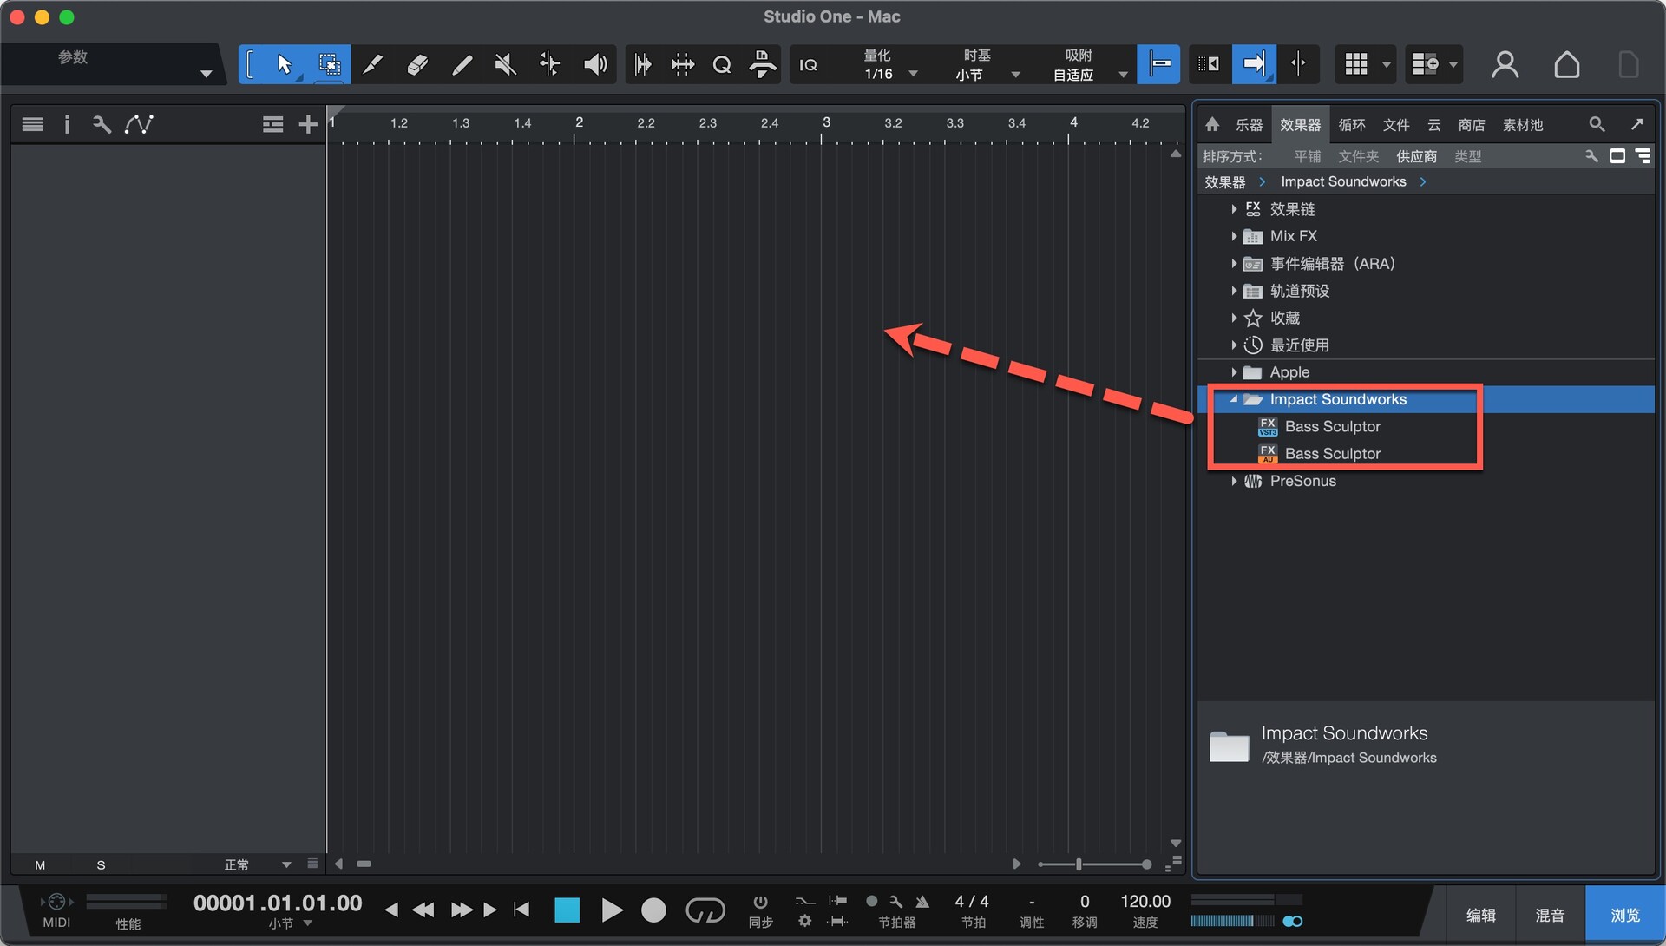Open the 混音 mixer view
The image size is (1666, 946).
tap(1550, 915)
